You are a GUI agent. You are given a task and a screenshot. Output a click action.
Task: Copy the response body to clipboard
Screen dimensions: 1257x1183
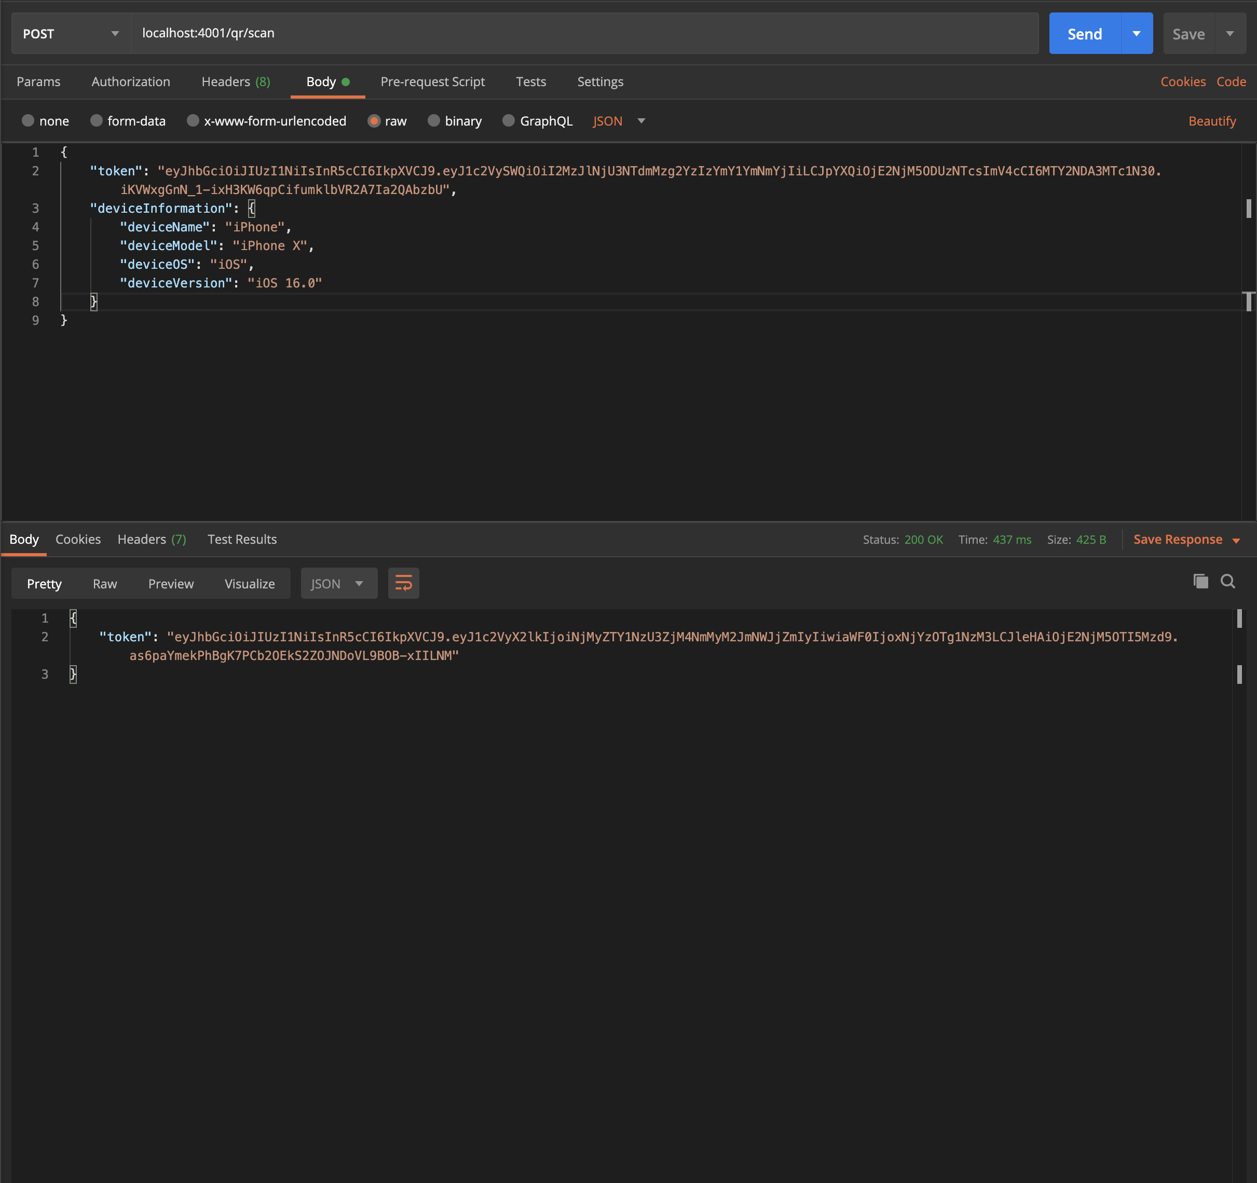point(1200,581)
